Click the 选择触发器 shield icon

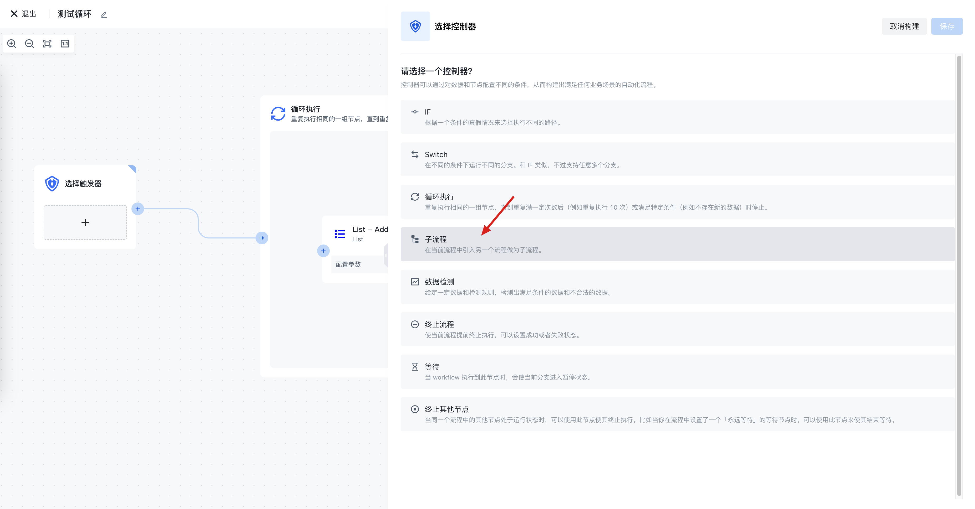tap(52, 183)
